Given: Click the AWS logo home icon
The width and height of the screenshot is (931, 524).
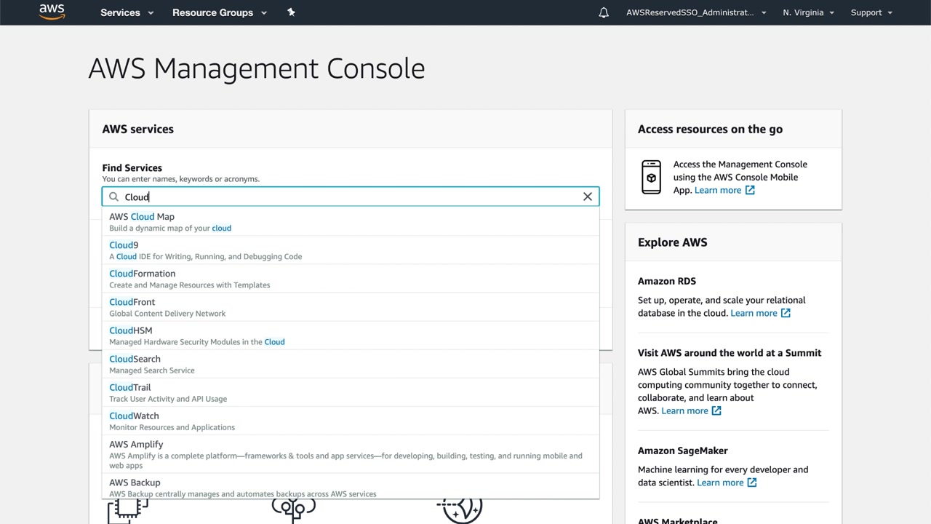Looking at the screenshot, I should tap(52, 12).
